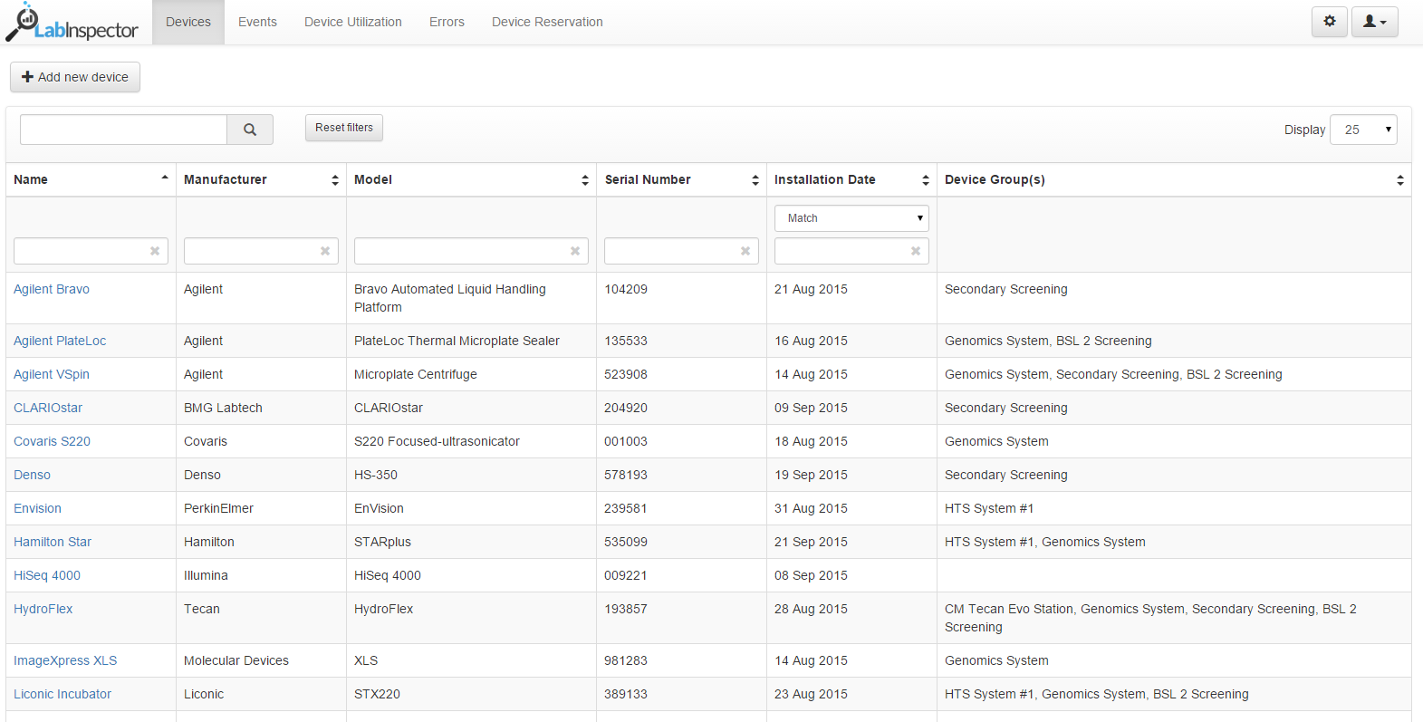Open the Agilent VSpin device link
The image size is (1423, 722).
52,374
